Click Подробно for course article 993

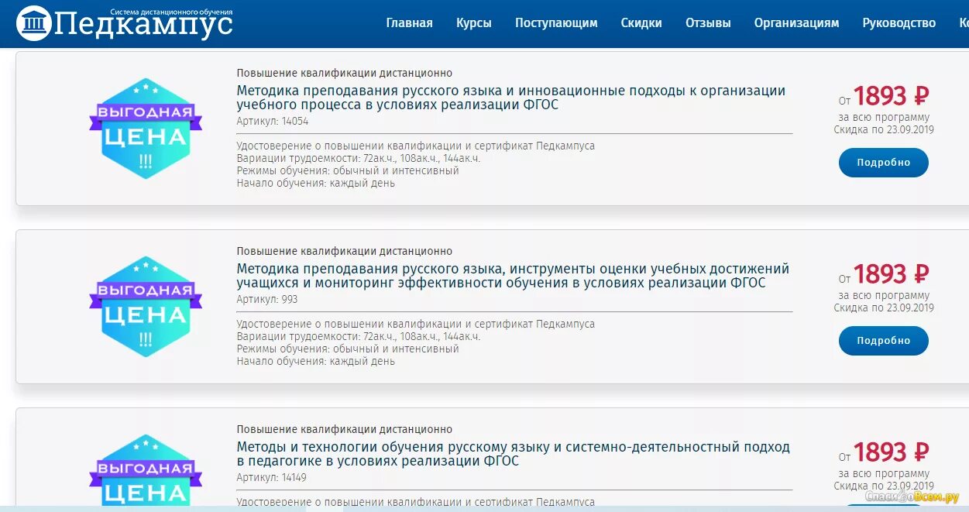point(884,341)
